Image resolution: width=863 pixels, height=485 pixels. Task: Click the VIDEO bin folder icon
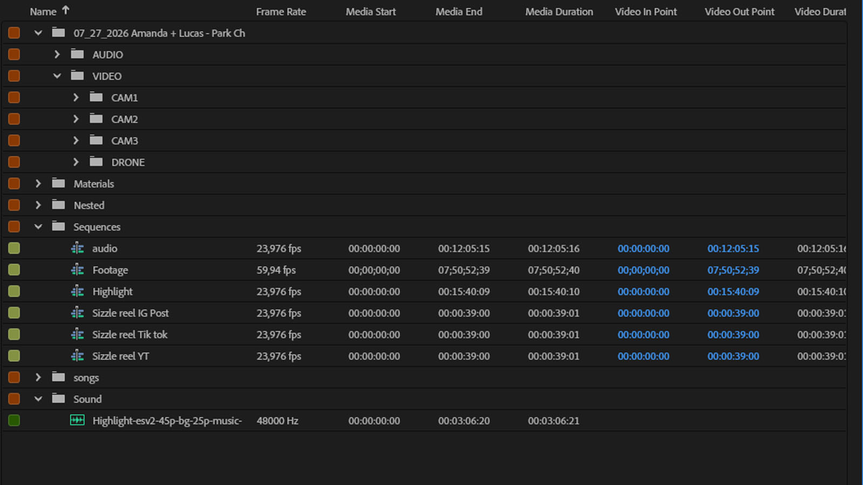[x=77, y=75]
